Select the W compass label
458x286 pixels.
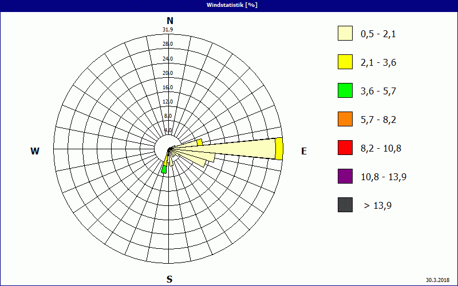coord(35,151)
